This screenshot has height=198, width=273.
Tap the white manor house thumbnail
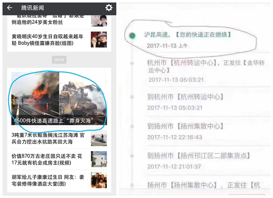tap(99, 159)
